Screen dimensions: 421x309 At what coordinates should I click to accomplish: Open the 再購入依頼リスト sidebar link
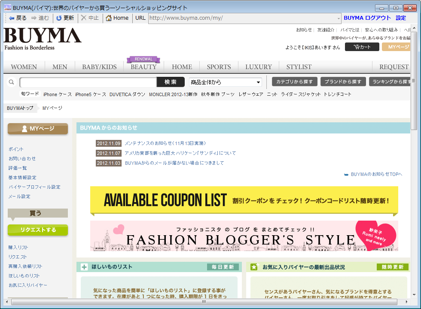(x=25, y=267)
